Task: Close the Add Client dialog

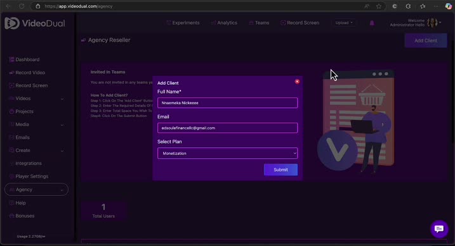Action: pos(297,82)
